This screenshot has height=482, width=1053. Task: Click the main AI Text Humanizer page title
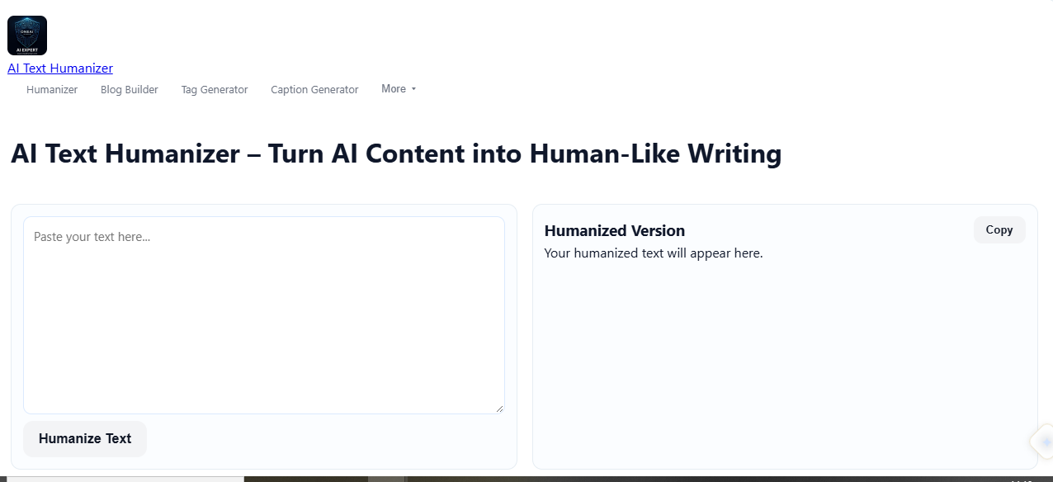396,154
